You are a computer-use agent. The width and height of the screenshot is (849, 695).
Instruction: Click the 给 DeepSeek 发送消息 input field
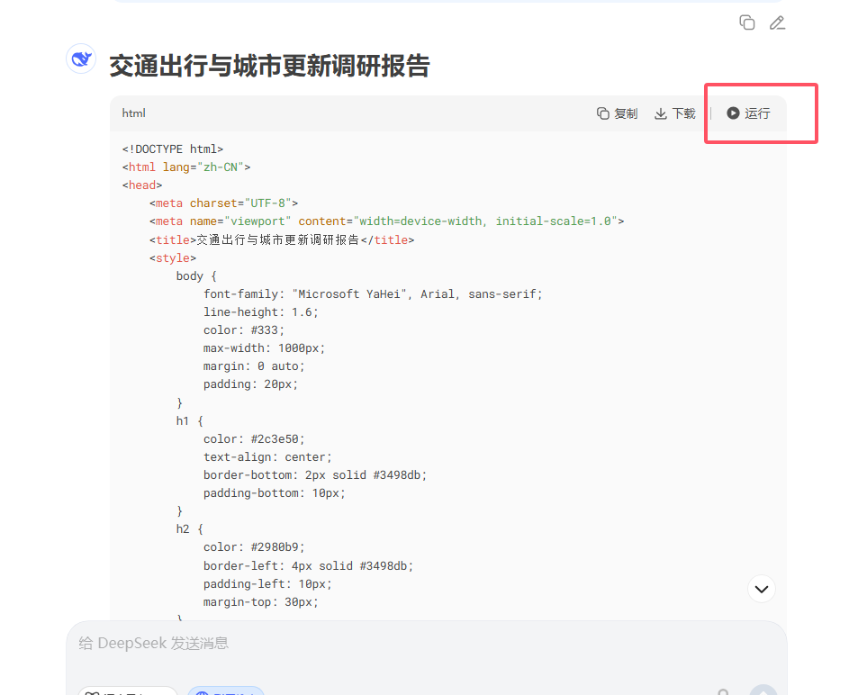pos(360,643)
